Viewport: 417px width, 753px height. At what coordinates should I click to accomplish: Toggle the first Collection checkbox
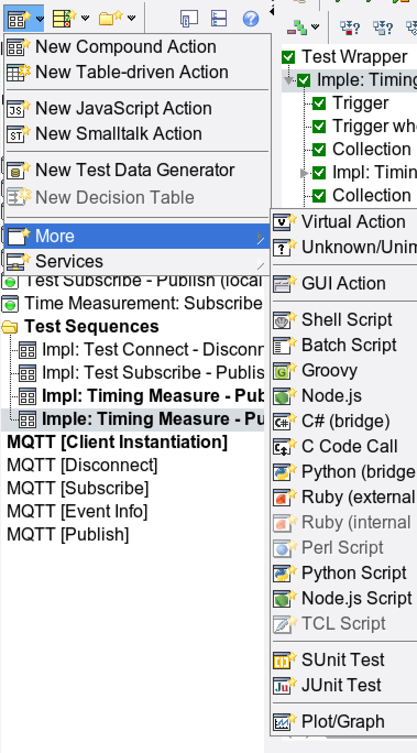coord(319,150)
